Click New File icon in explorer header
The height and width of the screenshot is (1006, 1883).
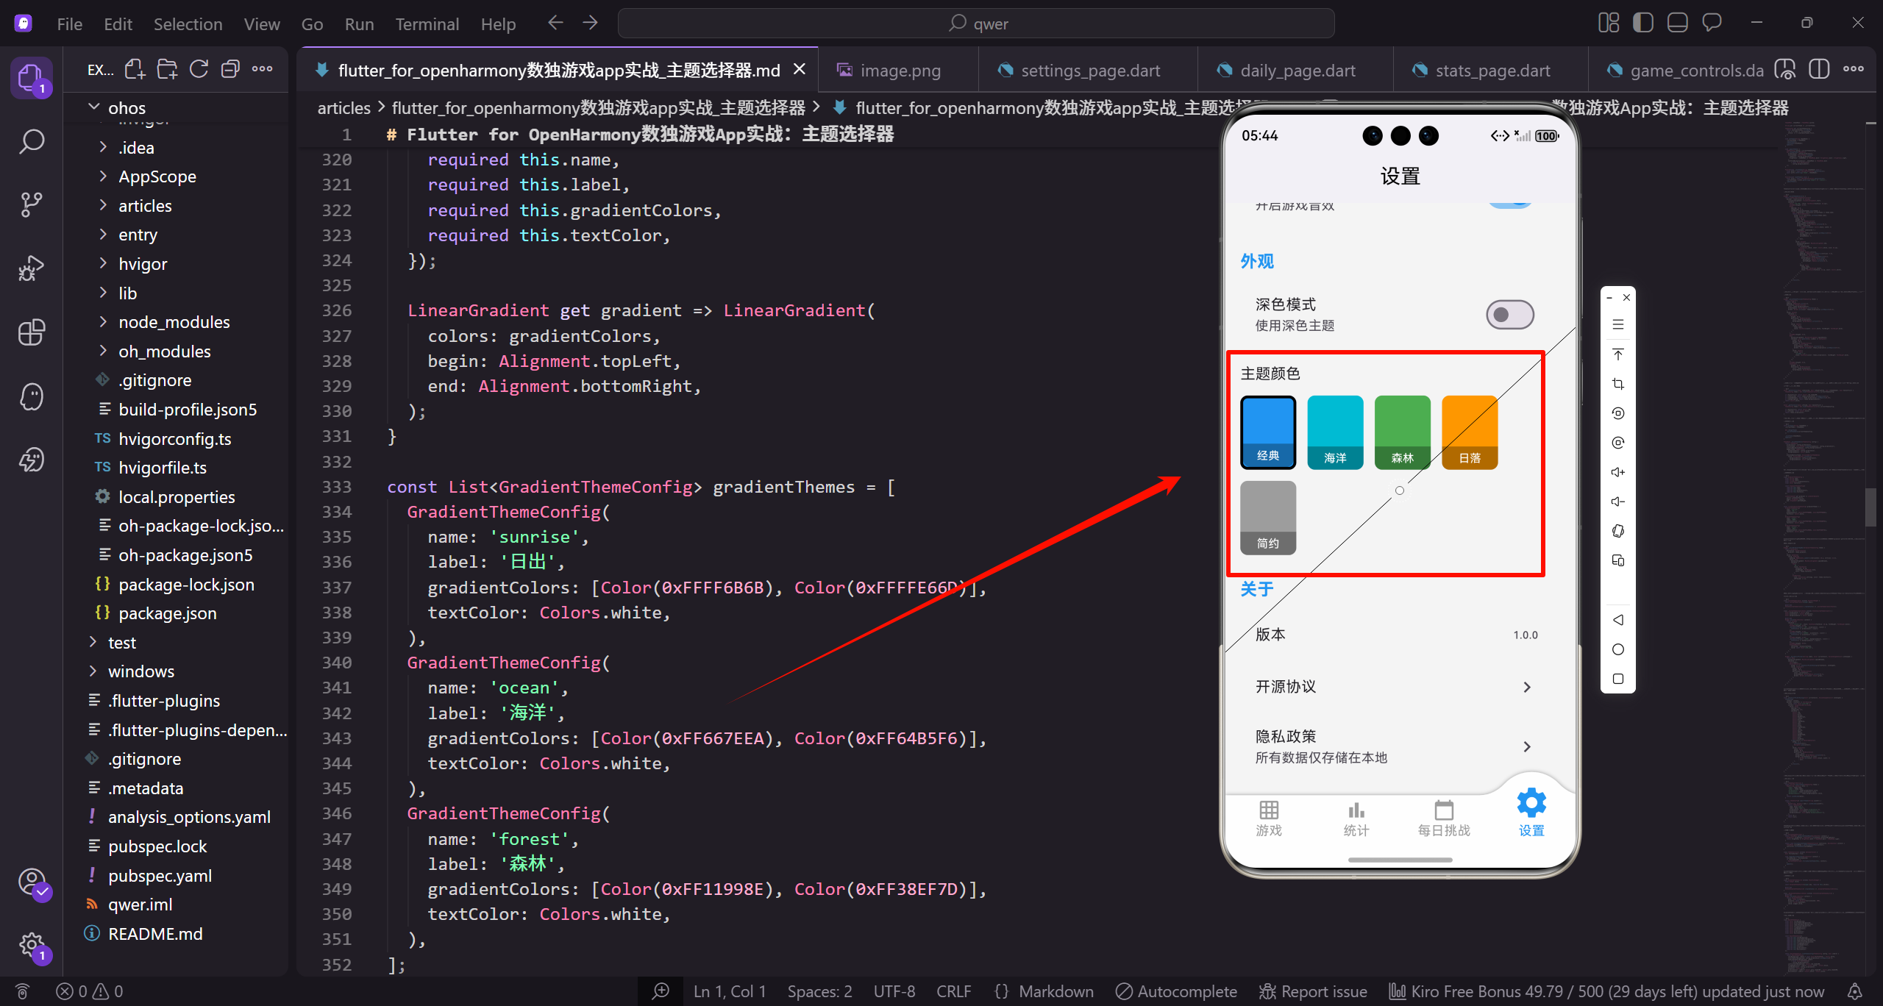point(135,70)
